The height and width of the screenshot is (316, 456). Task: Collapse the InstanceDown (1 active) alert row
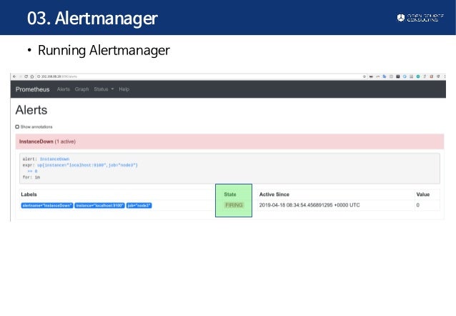click(229, 142)
